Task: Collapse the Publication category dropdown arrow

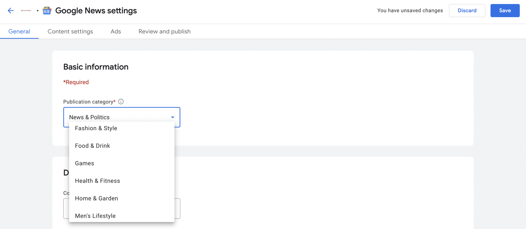Action: click(173, 117)
